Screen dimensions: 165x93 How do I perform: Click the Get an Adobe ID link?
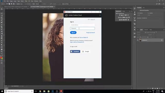(84, 37)
